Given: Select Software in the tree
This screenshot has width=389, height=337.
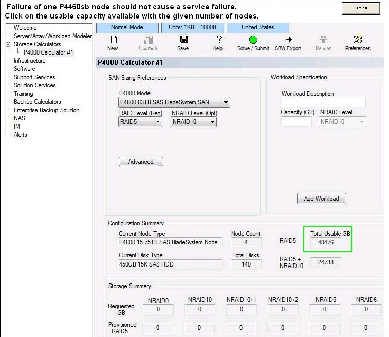Looking at the screenshot, I should [x=24, y=69].
